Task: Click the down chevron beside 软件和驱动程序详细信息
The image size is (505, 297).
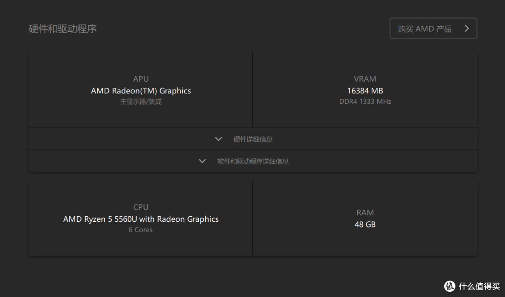Action: (202, 161)
